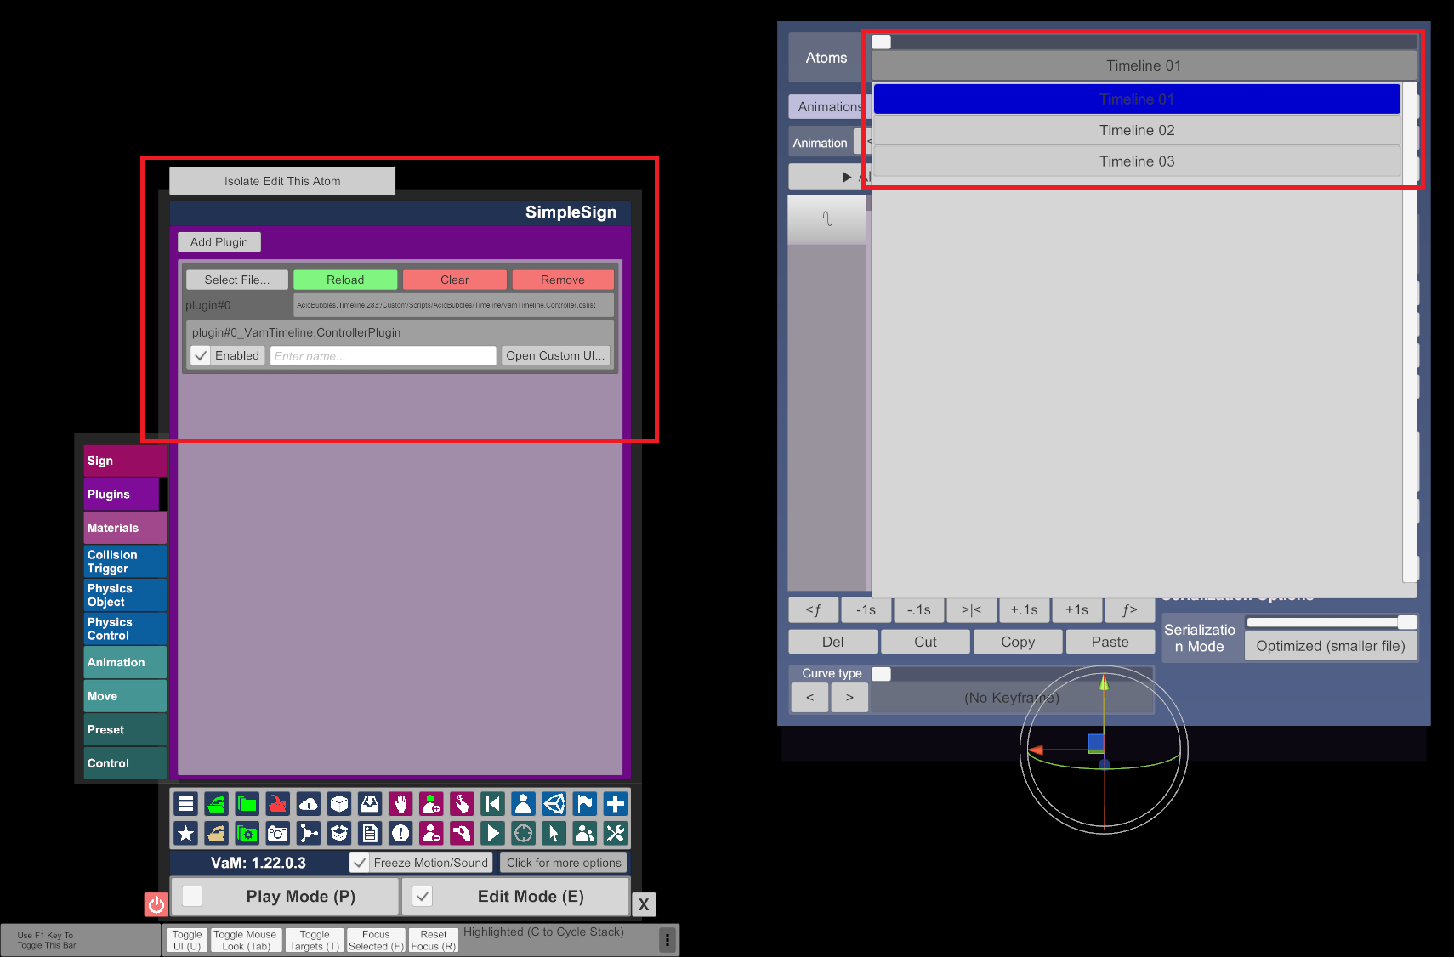Click the Add Plugin button

point(219,242)
